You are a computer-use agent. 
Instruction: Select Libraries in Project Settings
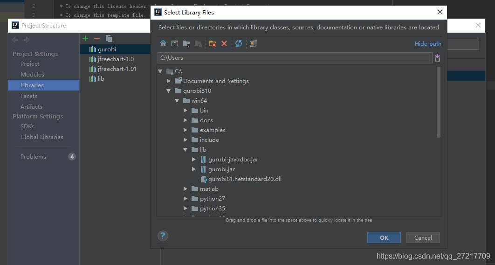43,85
